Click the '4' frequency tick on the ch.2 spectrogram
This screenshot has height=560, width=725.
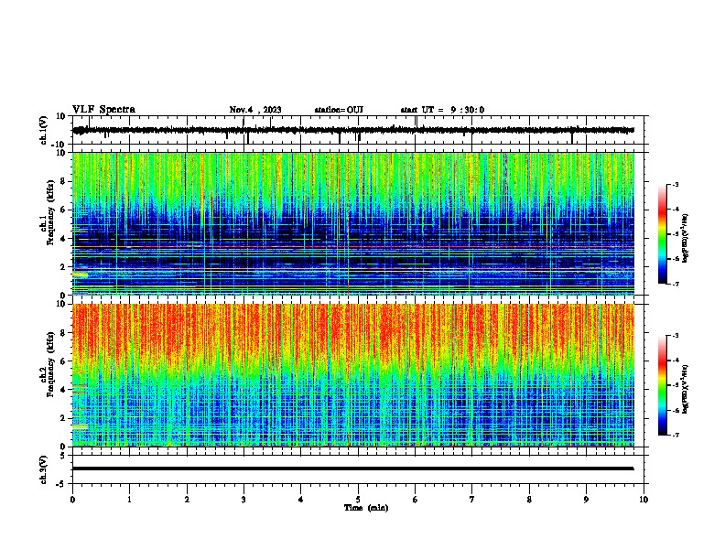click(x=62, y=390)
